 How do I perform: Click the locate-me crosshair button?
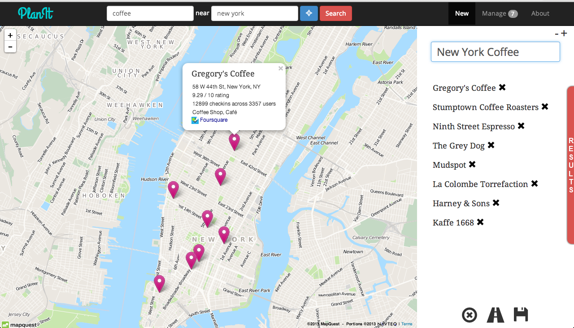[309, 13]
